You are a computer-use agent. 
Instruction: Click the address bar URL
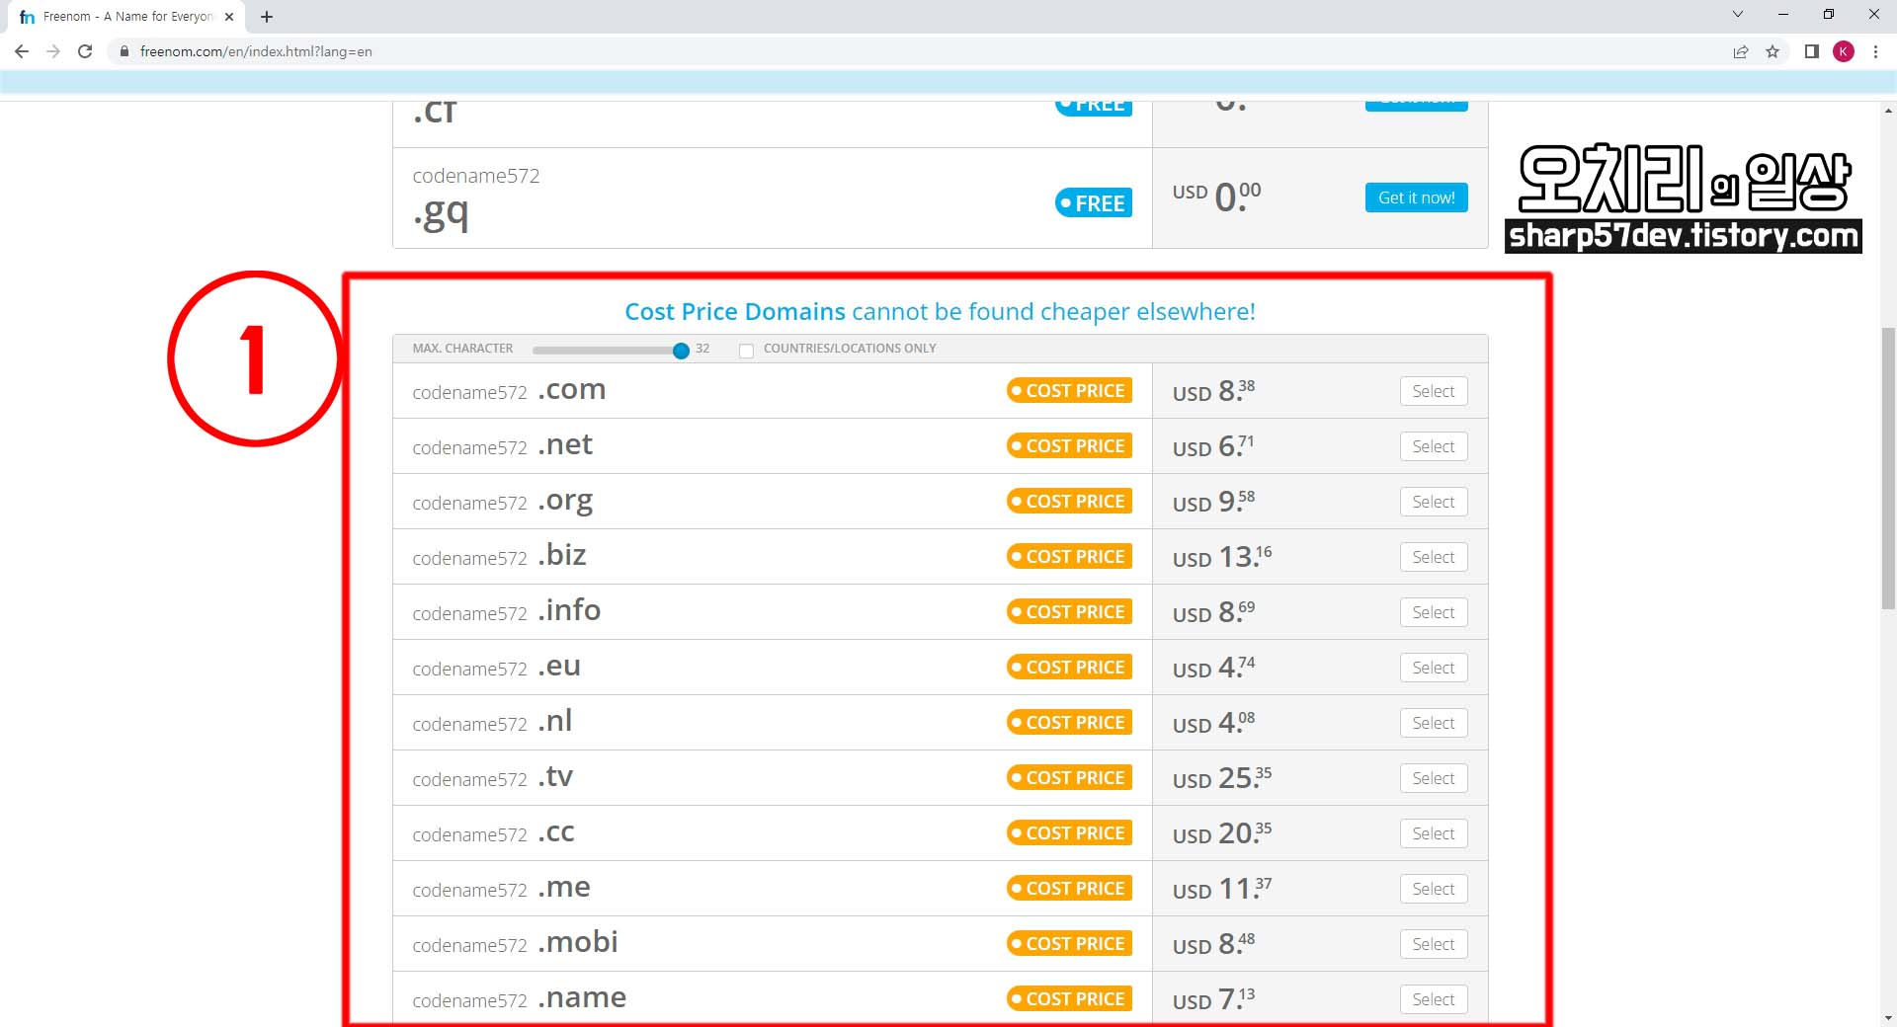(x=256, y=51)
